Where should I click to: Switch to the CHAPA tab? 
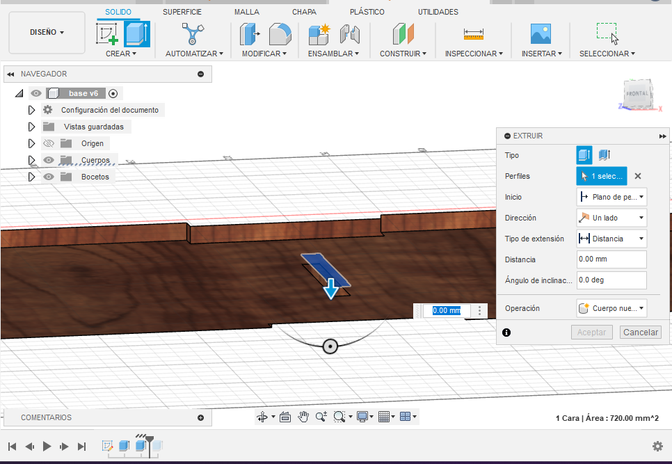click(304, 12)
